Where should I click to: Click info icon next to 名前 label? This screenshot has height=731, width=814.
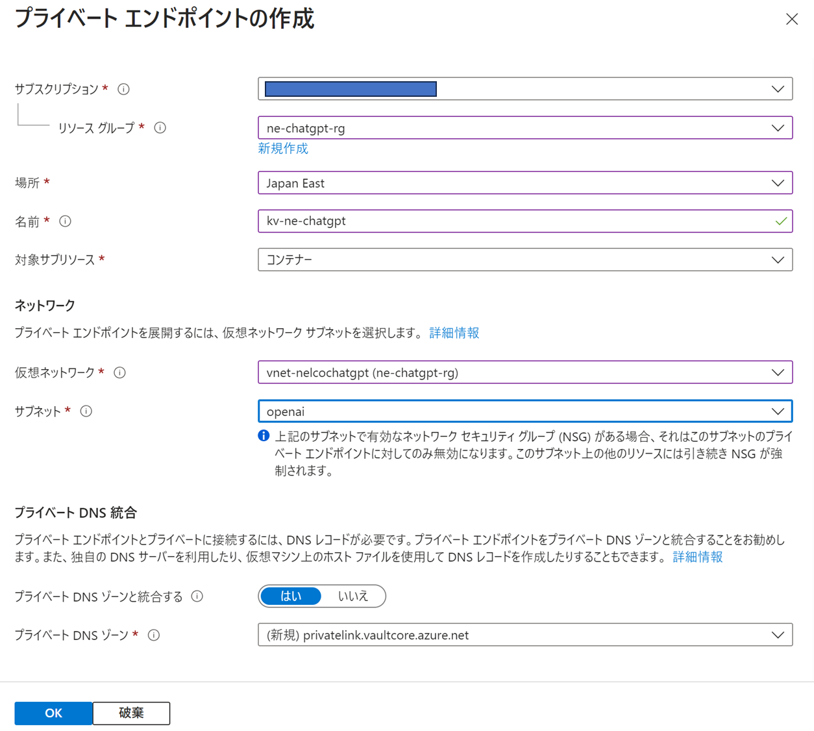coord(65,222)
